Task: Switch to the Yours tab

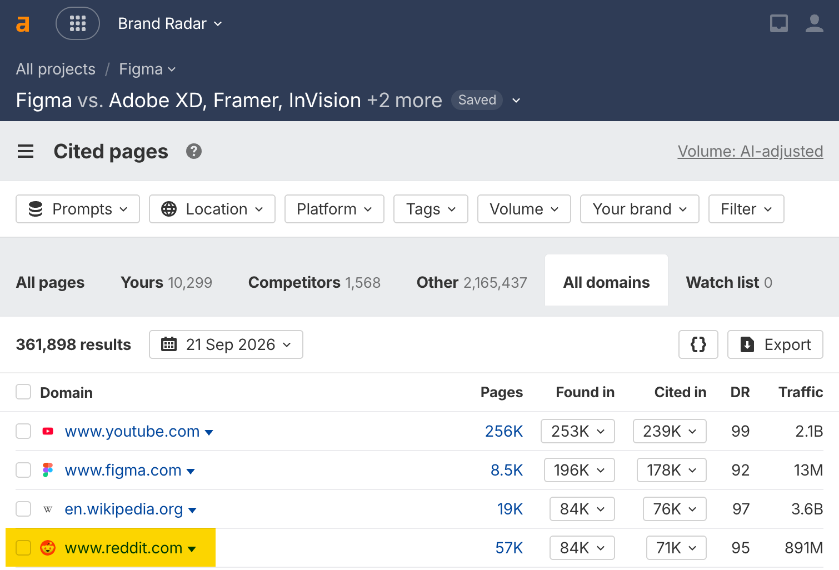Action: [x=166, y=282]
